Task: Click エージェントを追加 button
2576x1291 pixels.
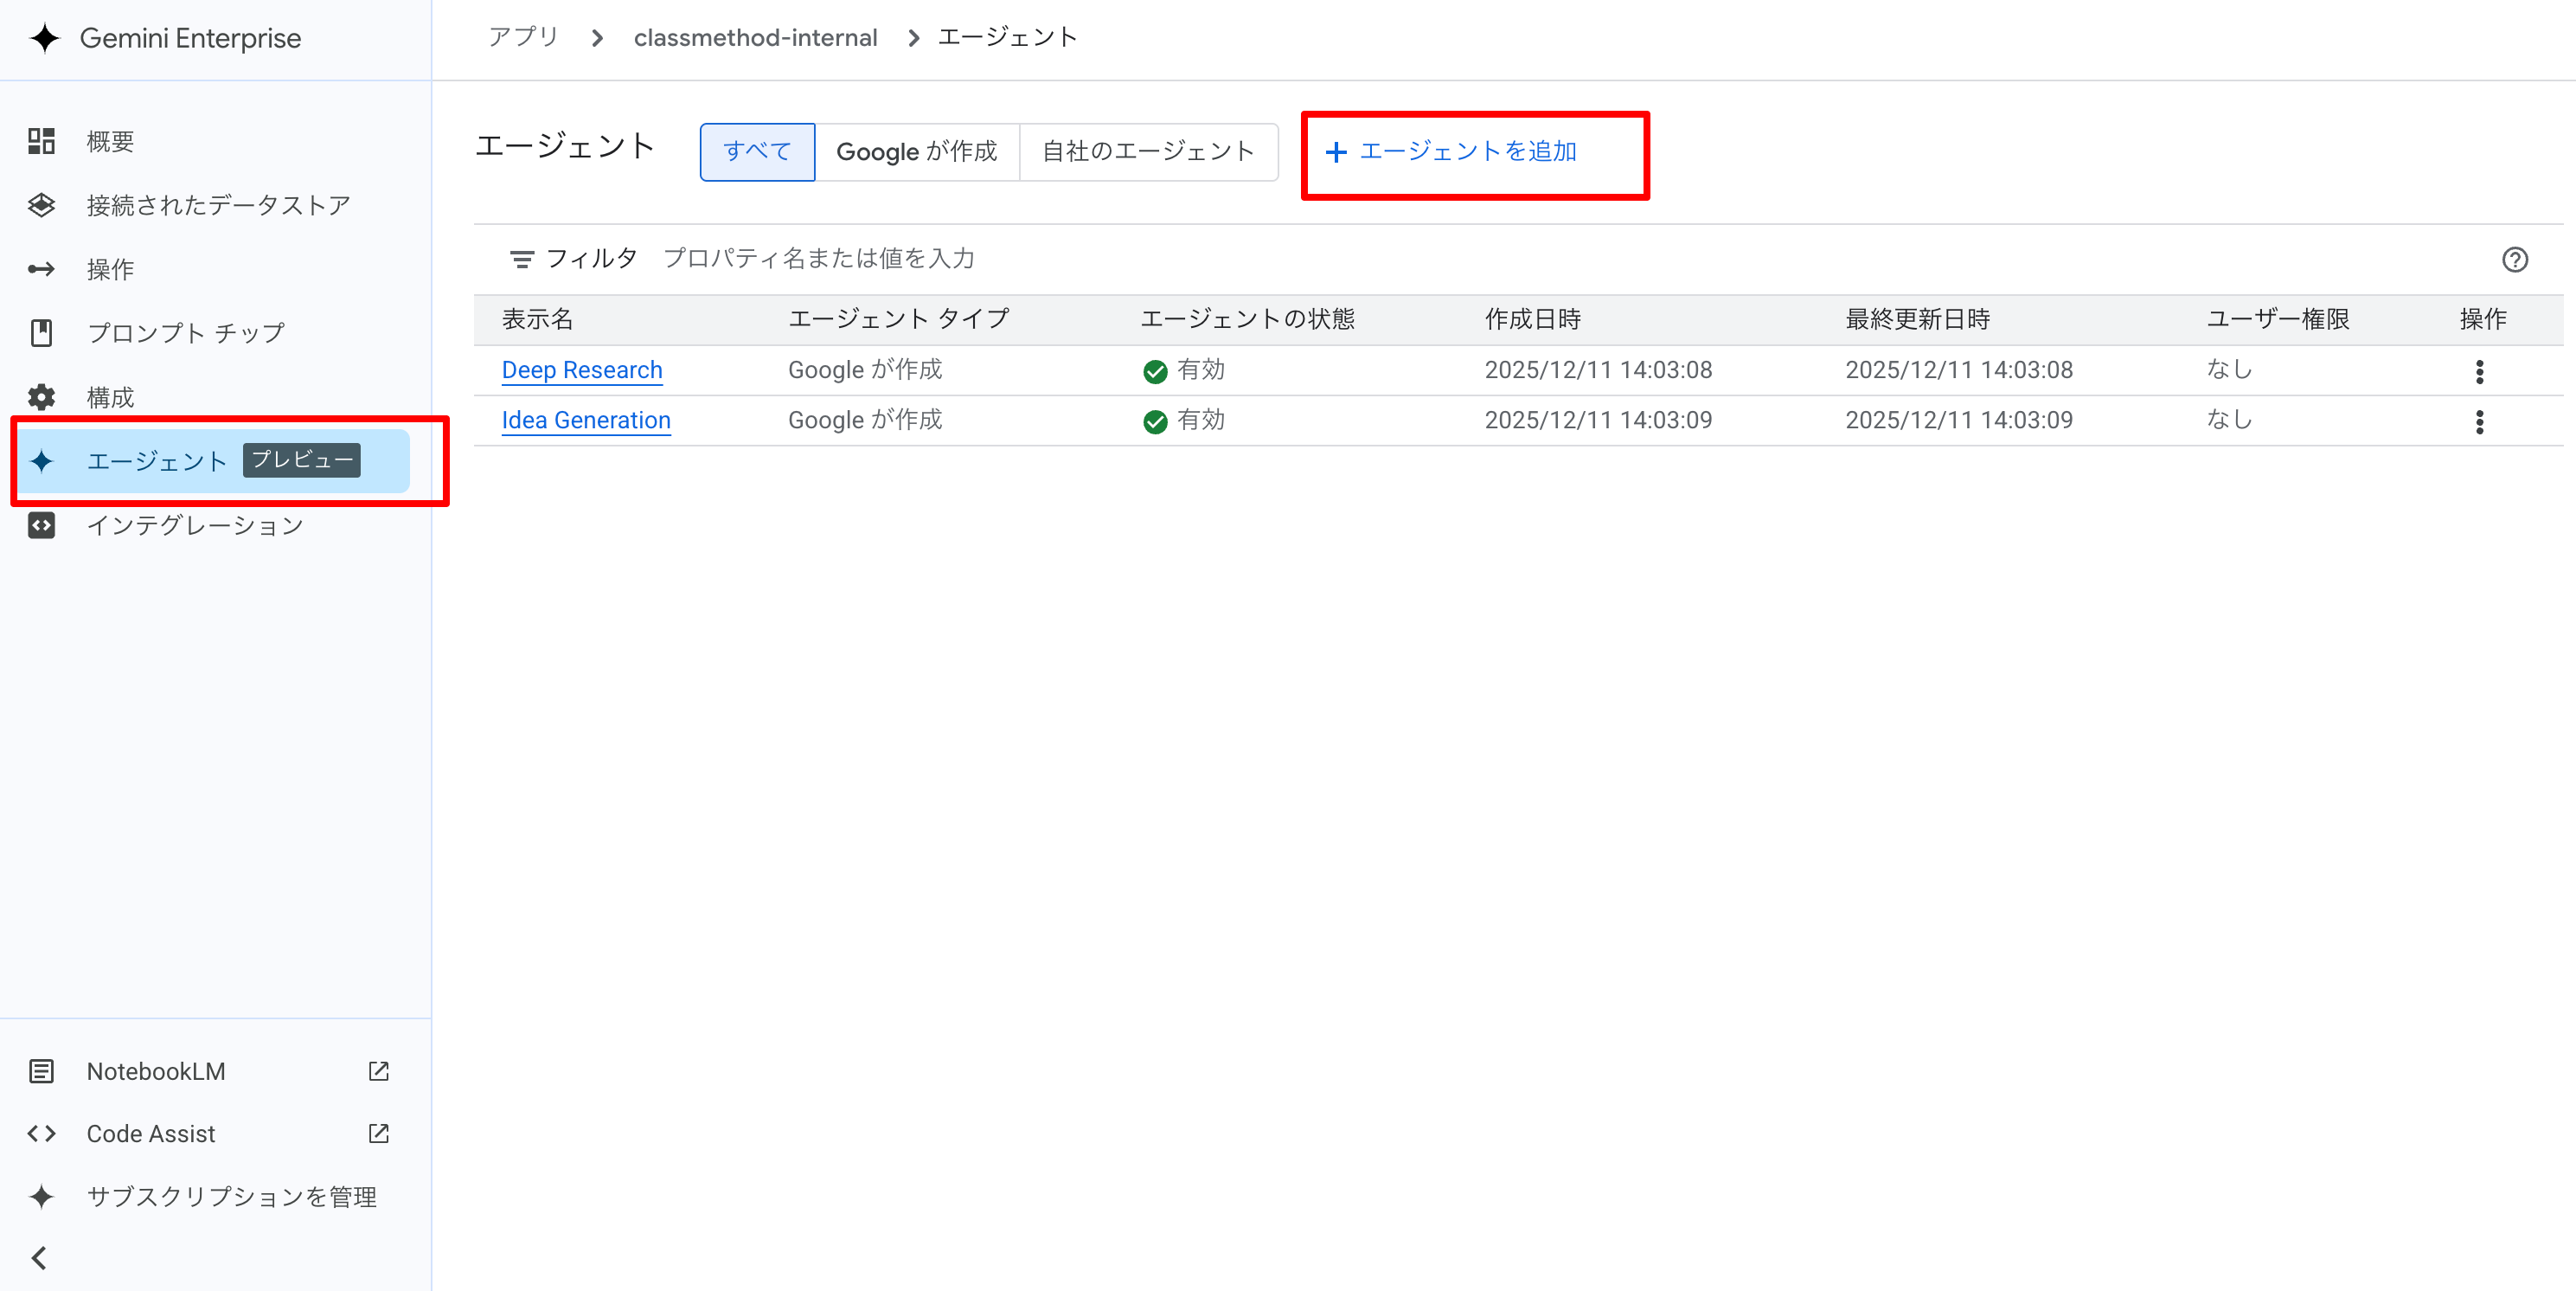Action: (x=1452, y=152)
